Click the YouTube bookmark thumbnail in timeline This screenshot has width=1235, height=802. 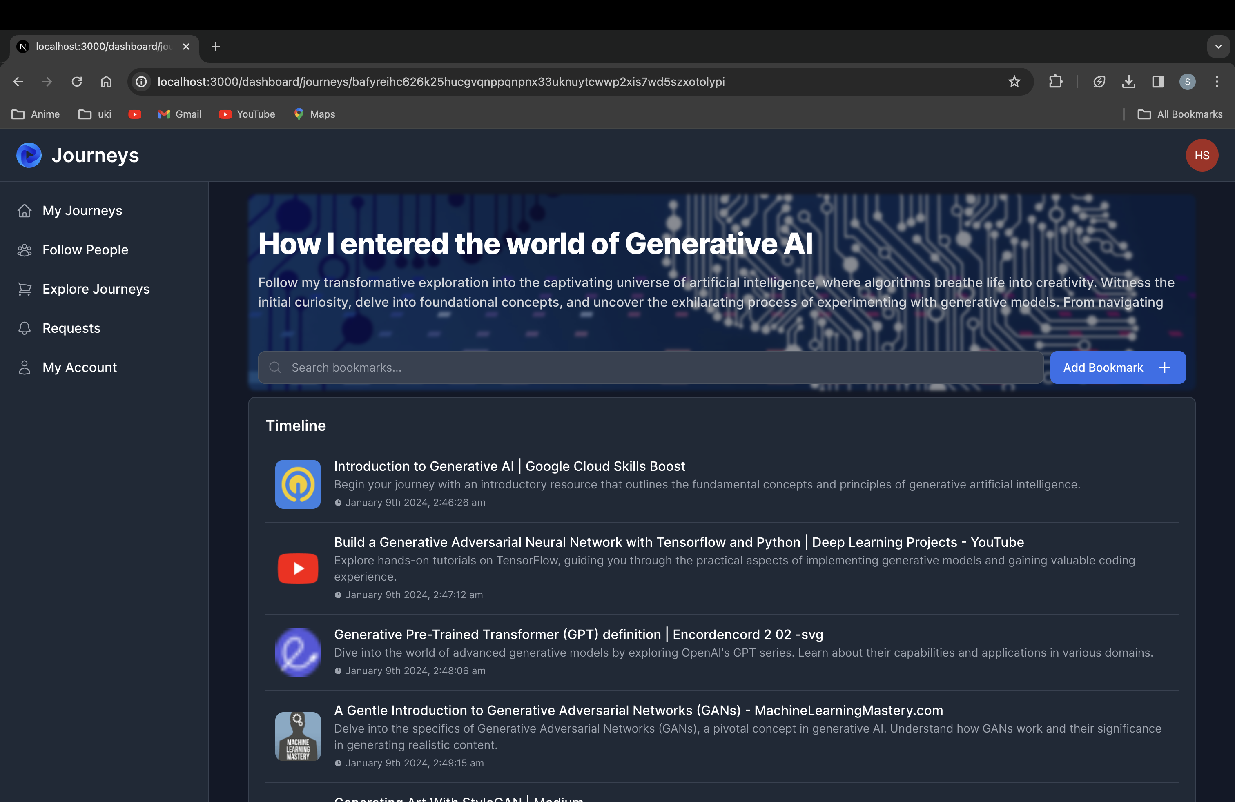[298, 568]
